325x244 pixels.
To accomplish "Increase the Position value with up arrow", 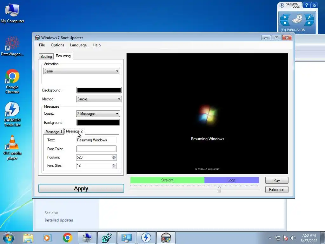I will [114, 156].
